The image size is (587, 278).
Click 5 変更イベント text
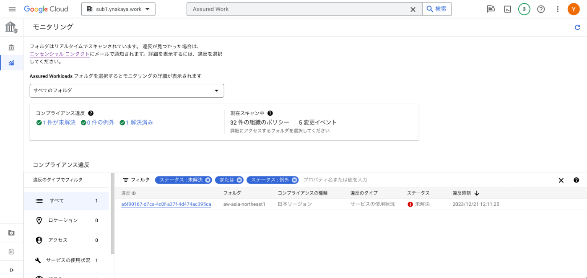click(318, 122)
